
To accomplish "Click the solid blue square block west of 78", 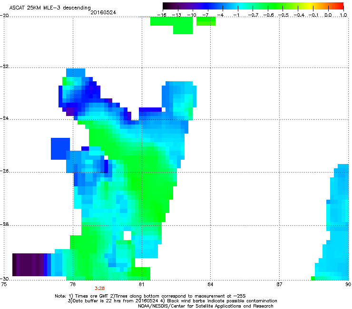I will 60,148.
